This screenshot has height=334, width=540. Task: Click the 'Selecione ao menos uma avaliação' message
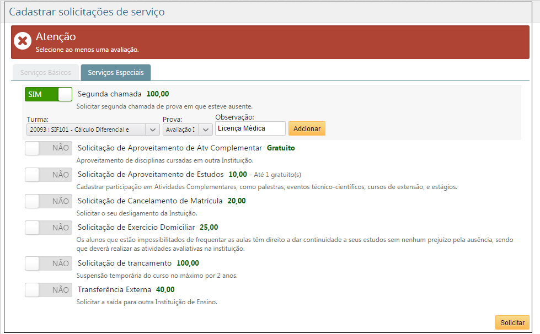[87, 50]
